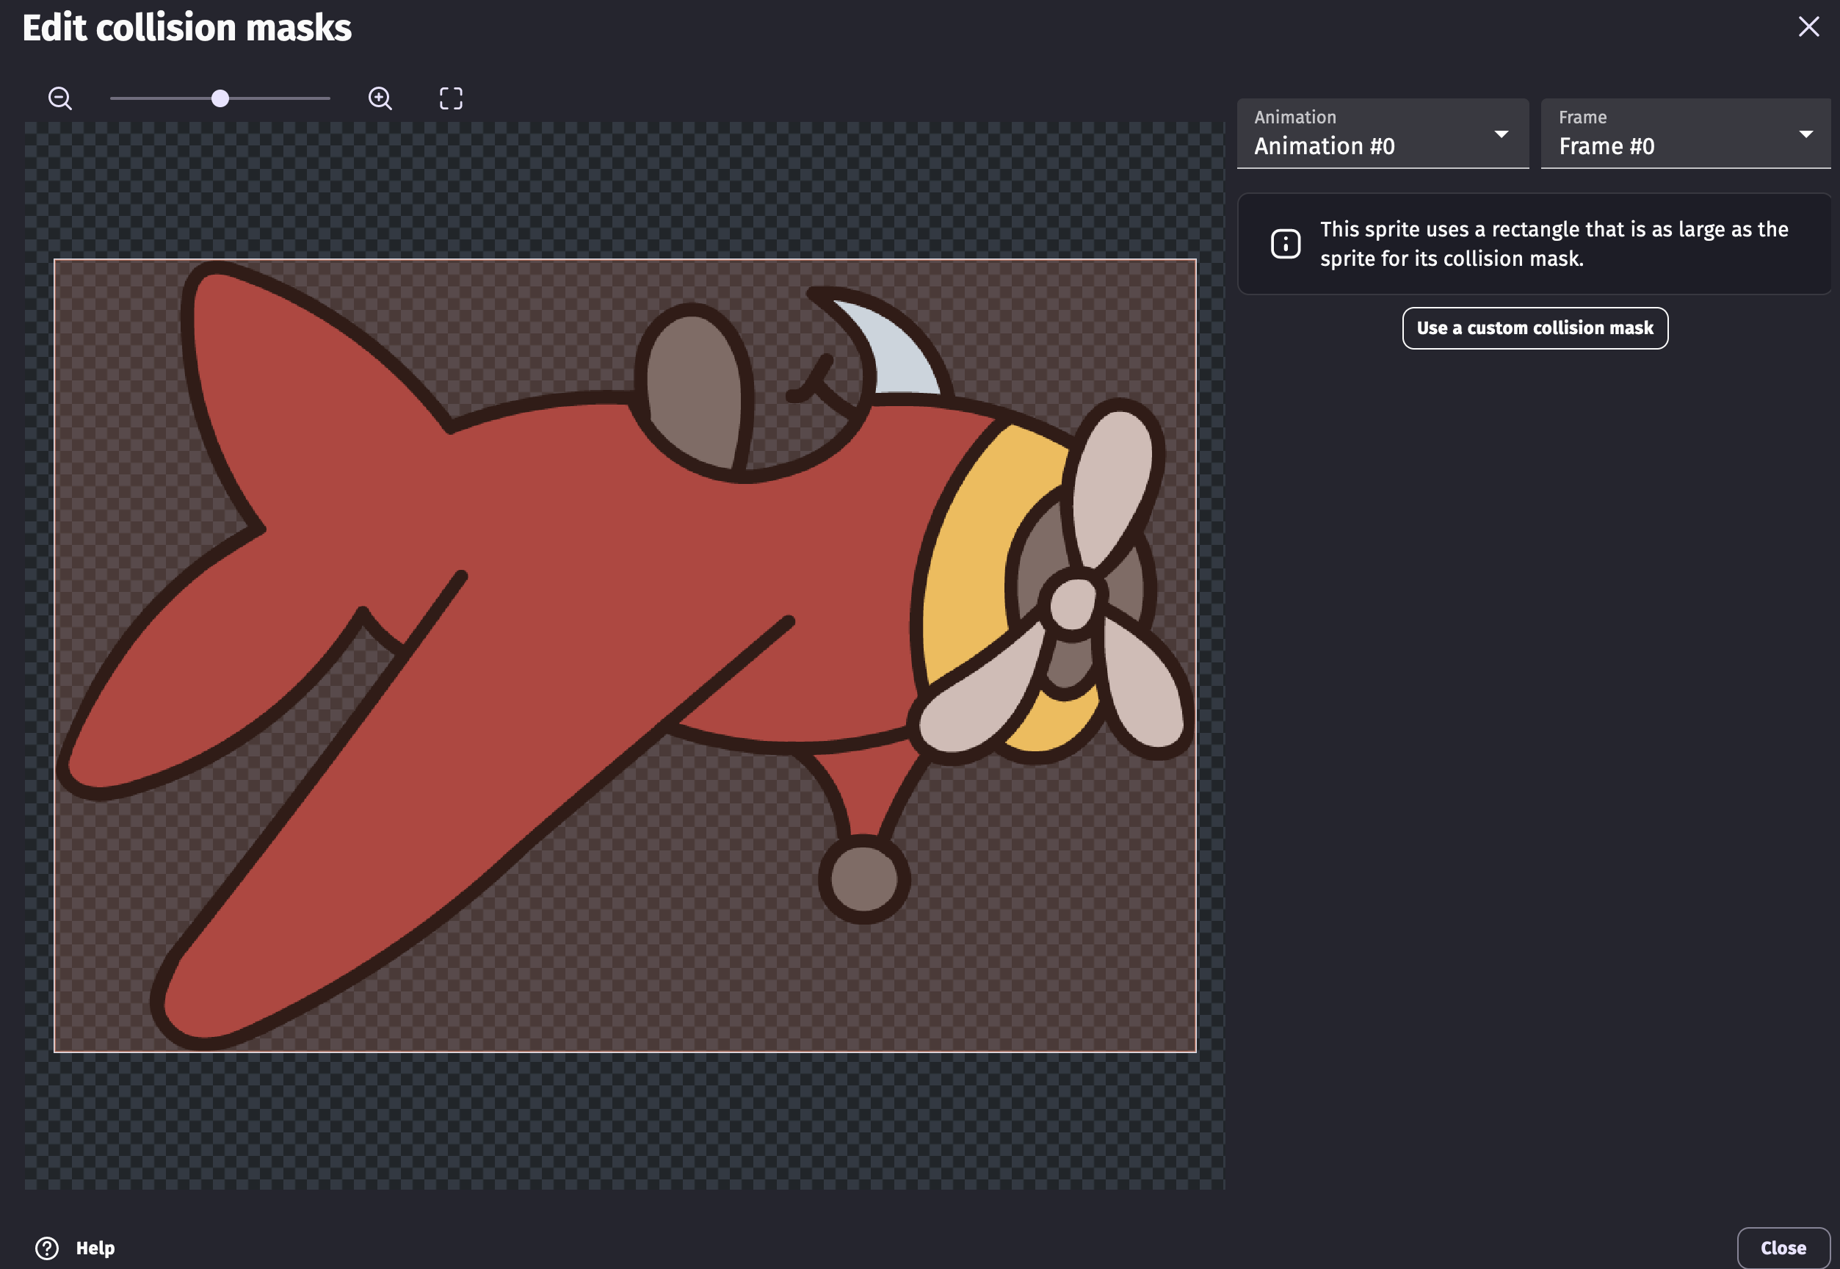Screen dimensions: 1840x1269
Task: Click the info icon in the notice box
Action: pos(1285,243)
